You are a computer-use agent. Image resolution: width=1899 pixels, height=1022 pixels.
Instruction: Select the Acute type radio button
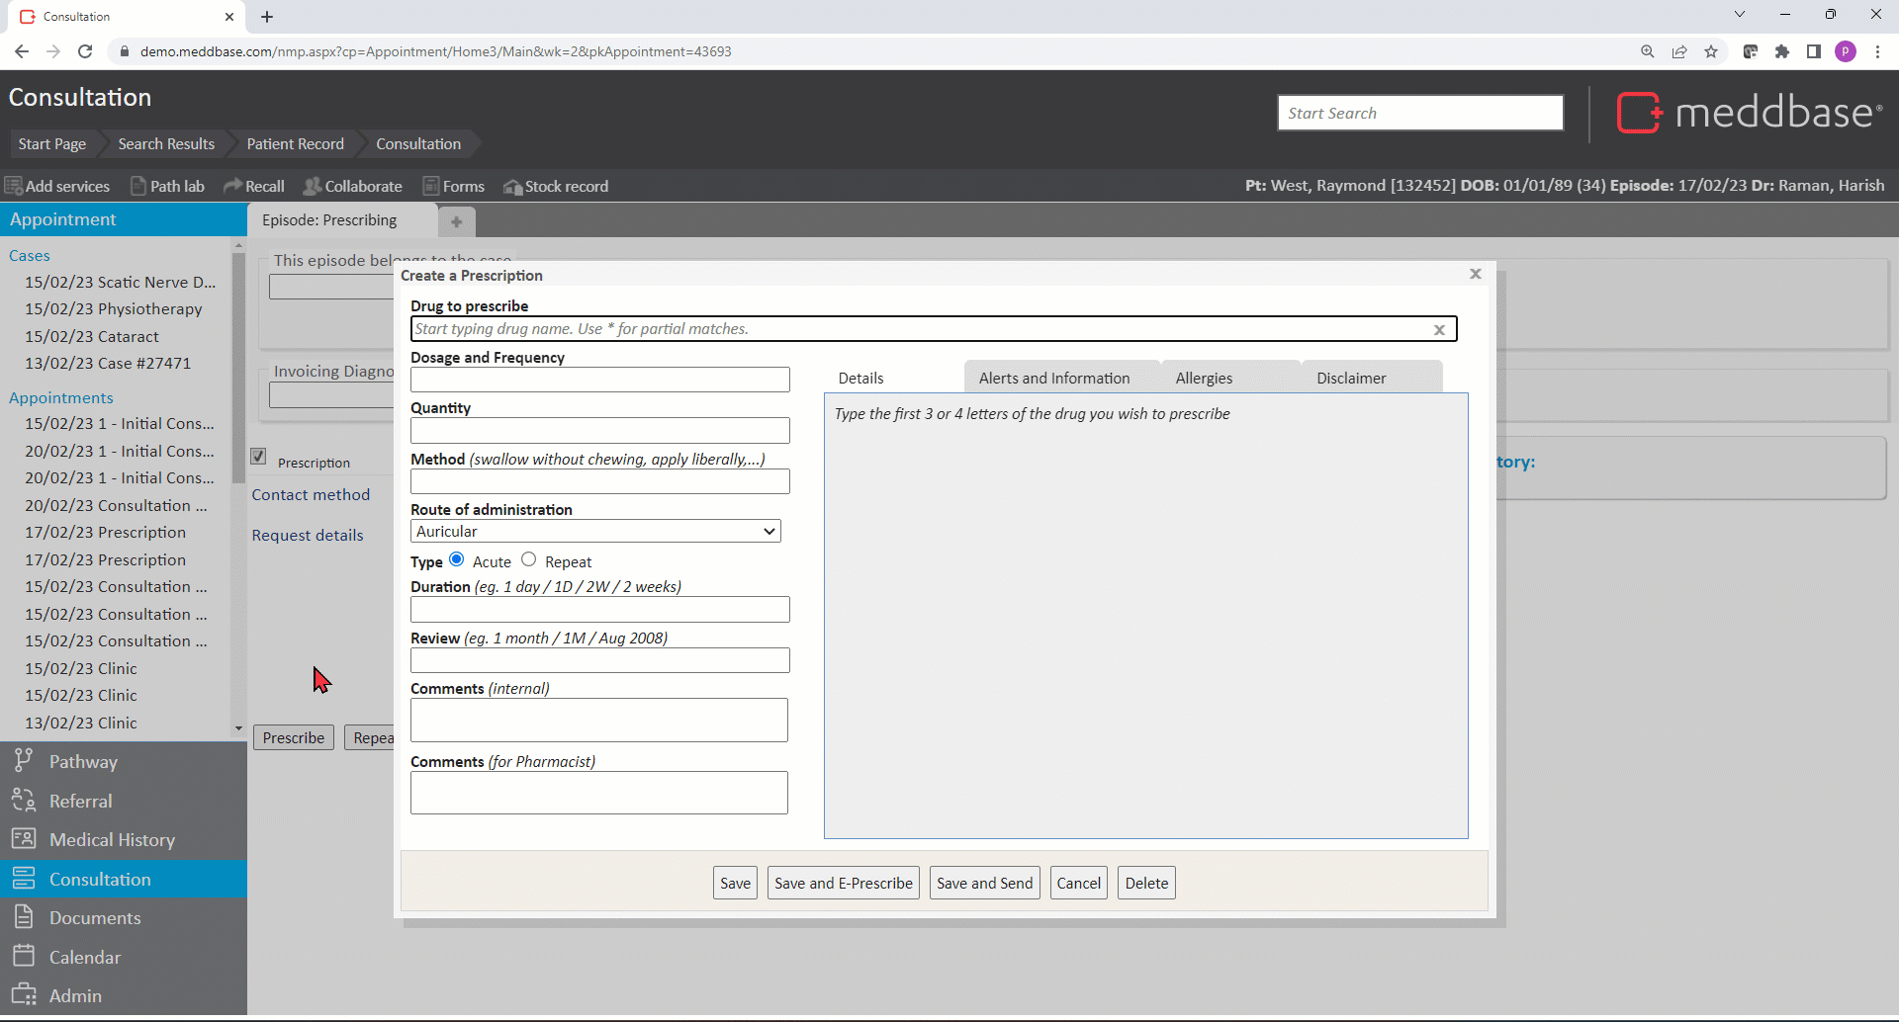coord(457,559)
